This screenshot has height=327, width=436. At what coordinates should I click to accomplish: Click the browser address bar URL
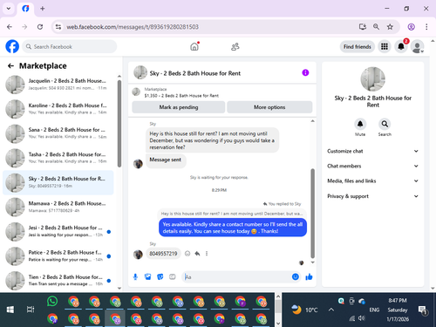click(133, 27)
